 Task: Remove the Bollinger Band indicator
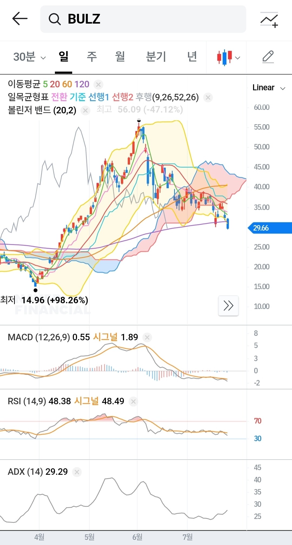coord(85,110)
